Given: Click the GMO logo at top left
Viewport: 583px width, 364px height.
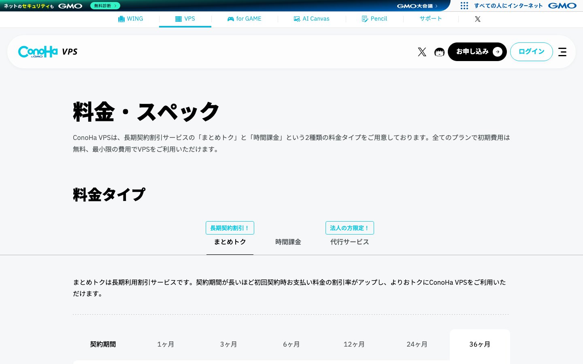Looking at the screenshot, I should pyautogui.click(x=70, y=6).
